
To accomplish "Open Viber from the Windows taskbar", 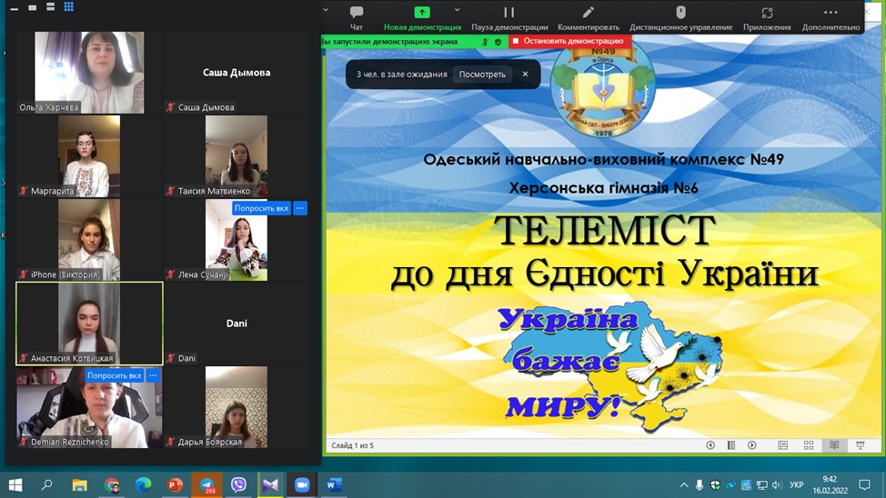I will click(x=238, y=485).
